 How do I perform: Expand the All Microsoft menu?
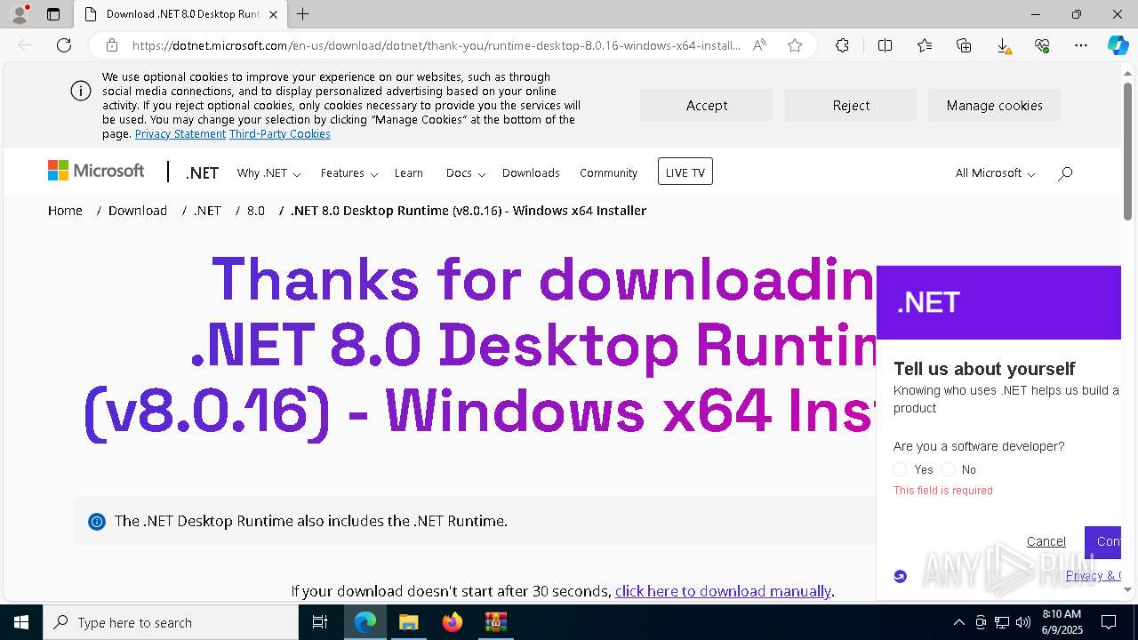[x=995, y=173]
